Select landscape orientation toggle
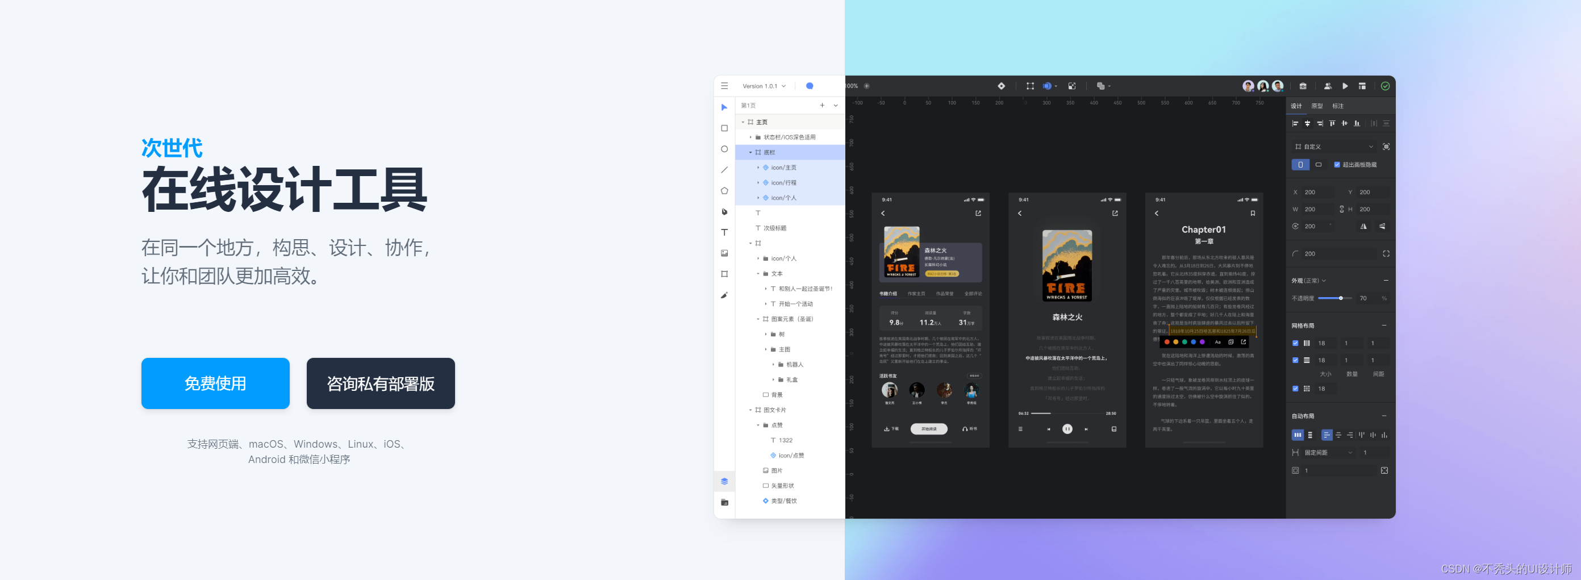Viewport: 1581px width, 580px height. pos(1319,165)
